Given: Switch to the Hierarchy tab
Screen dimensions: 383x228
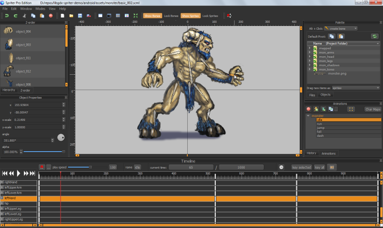Looking at the screenshot, I should tap(9, 90).
